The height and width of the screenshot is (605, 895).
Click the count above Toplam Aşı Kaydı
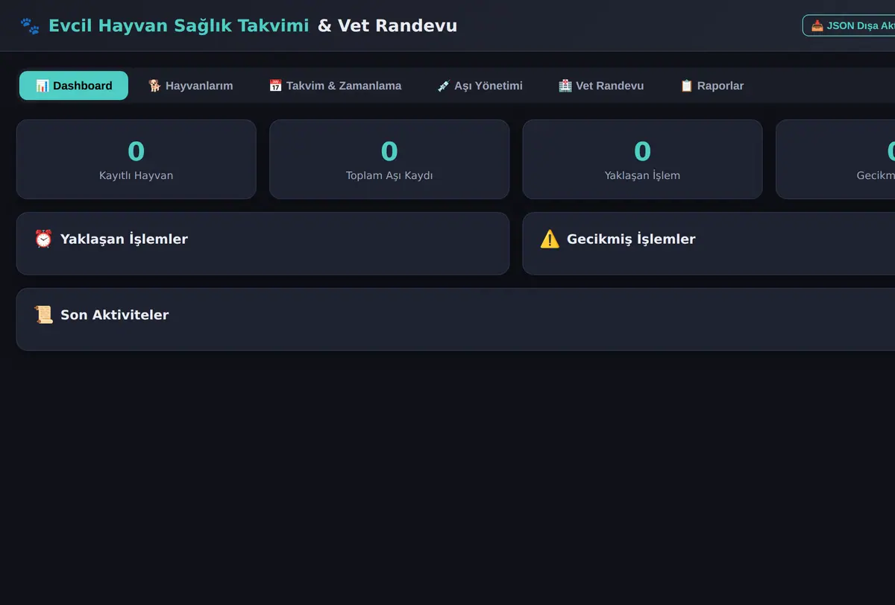tap(389, 151)
